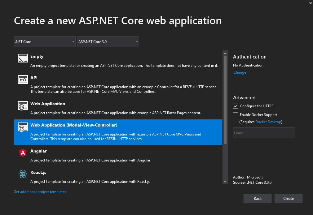Select the Empty project template title

pyautogui.click(x=37, y=56)
